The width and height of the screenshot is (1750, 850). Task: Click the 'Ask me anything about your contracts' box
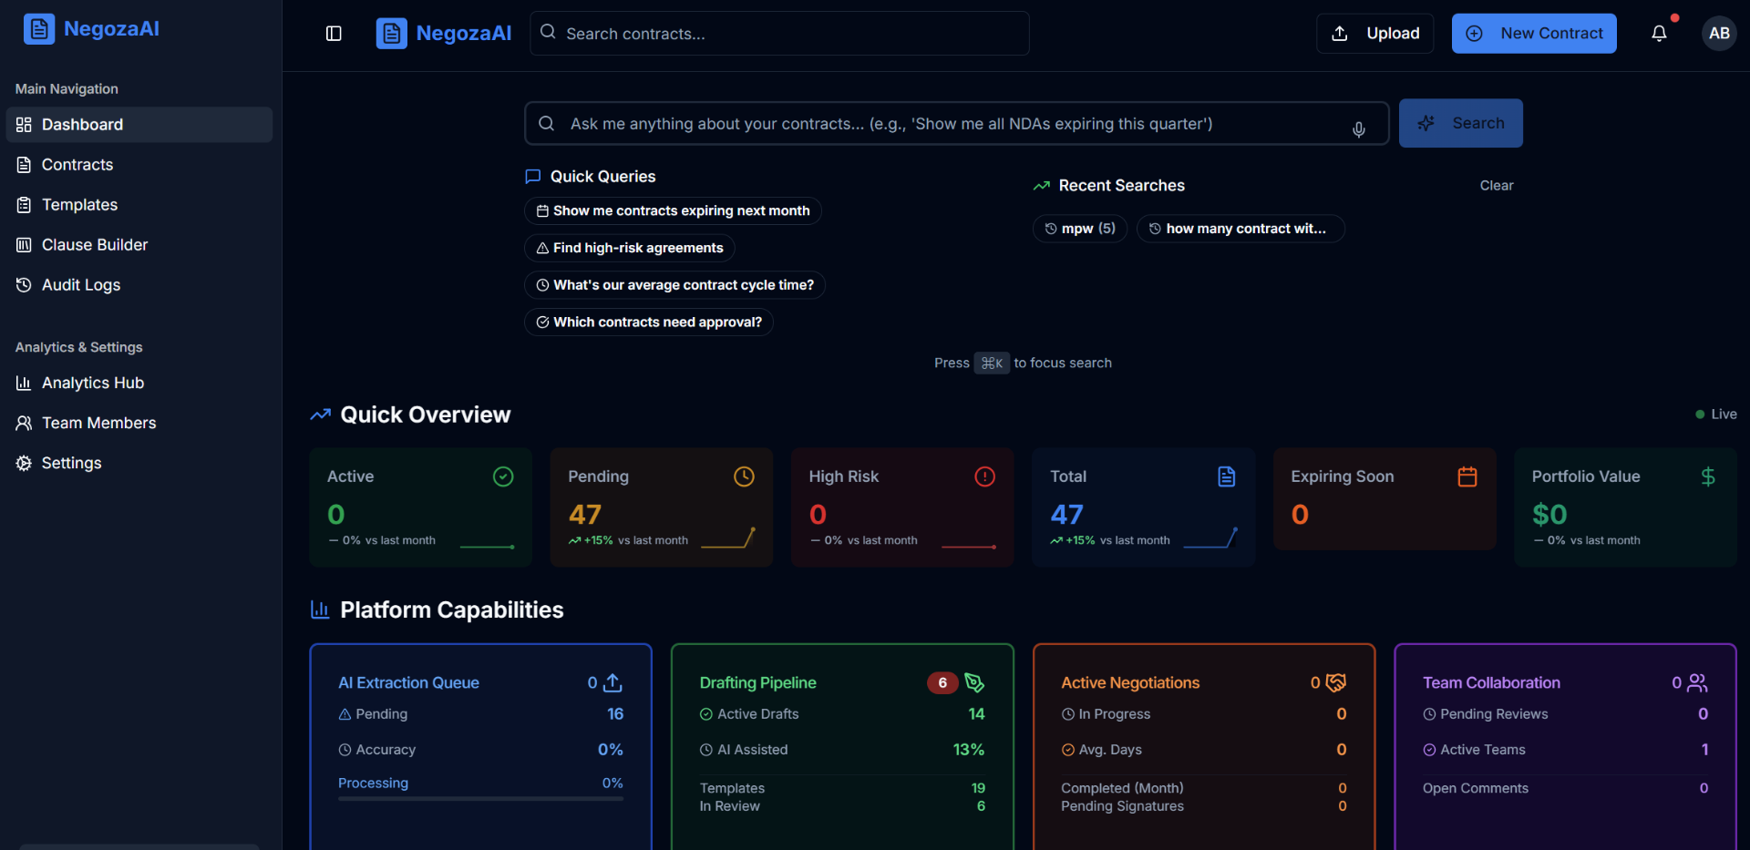pyautogui.click(x=956, y=124)
